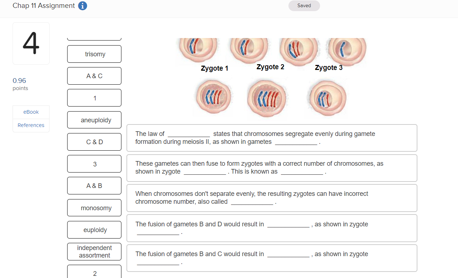Screen dimensions: 458x278
Task: Click the question number 4 box
Action: click(x=31, y=43)
